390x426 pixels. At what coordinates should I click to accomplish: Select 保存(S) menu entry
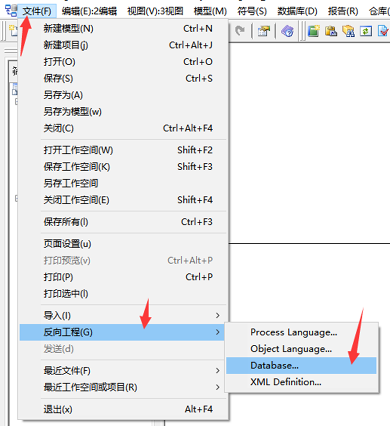coord(123,78)
